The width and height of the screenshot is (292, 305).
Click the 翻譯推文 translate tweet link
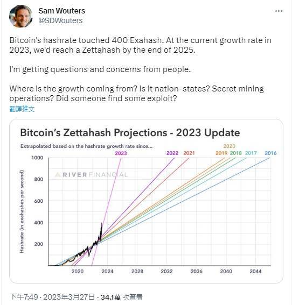click(22, 109)
